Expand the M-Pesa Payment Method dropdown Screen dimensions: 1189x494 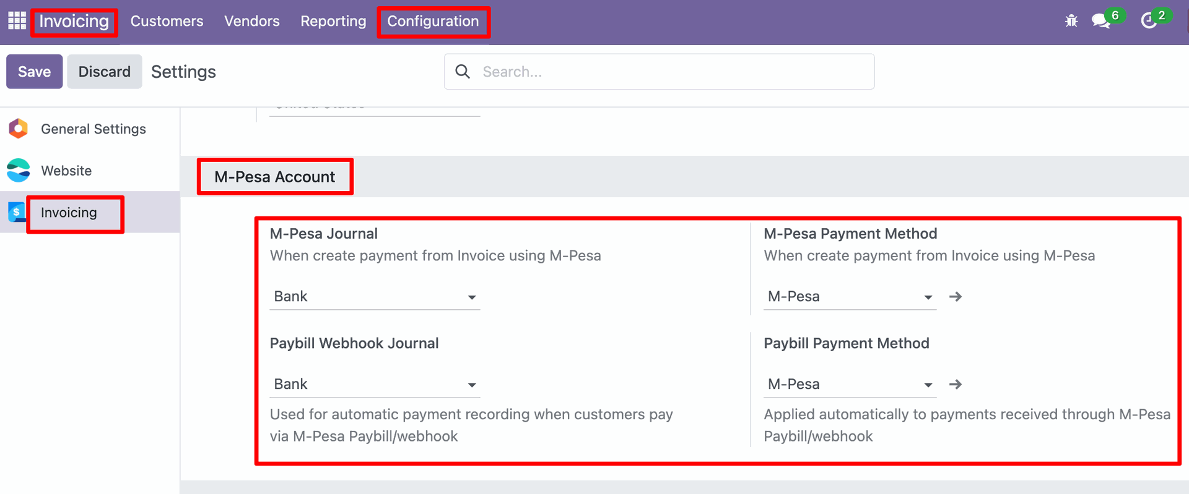point(928,297)
